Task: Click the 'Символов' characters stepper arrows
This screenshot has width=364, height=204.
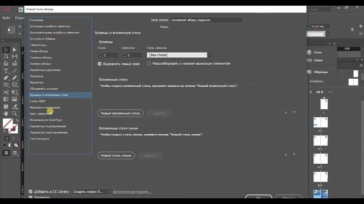Action: pyautogui.click(x=124, y=55)
